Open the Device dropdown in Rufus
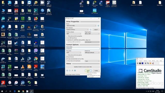Viewport: 165px width, 93px height. (81, 26)
